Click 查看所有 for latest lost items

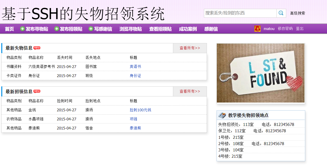click(x=190, y=48)
